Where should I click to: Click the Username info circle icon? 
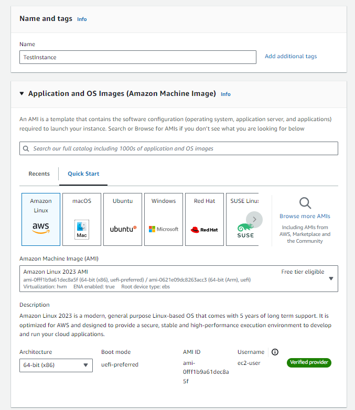coord(275,352)
